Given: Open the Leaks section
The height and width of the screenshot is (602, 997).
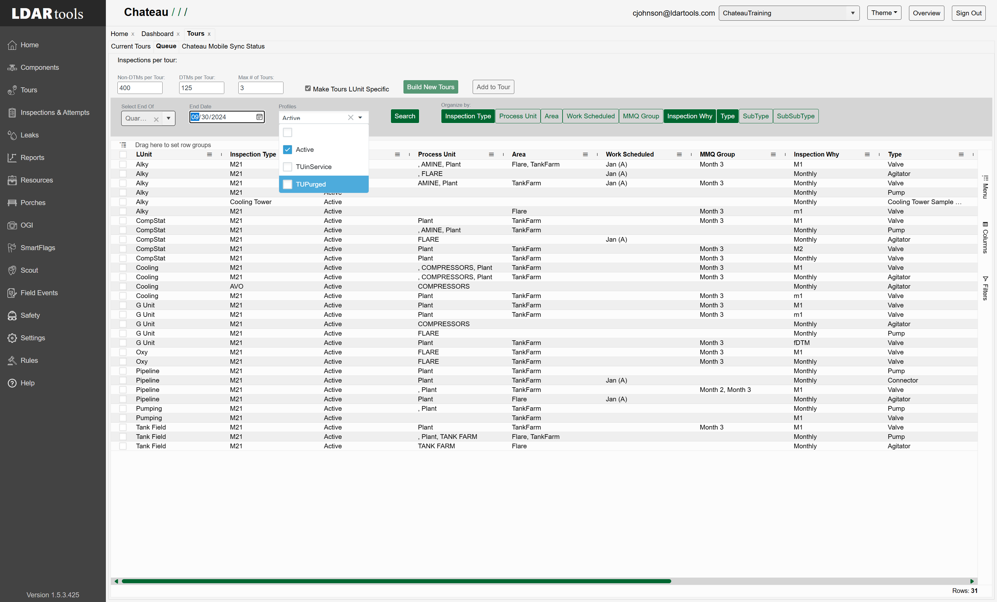Looking at the screenshot, I should (23, 135).
